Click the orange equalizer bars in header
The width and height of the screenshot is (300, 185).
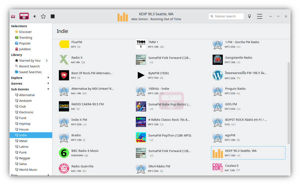[123, 17]
